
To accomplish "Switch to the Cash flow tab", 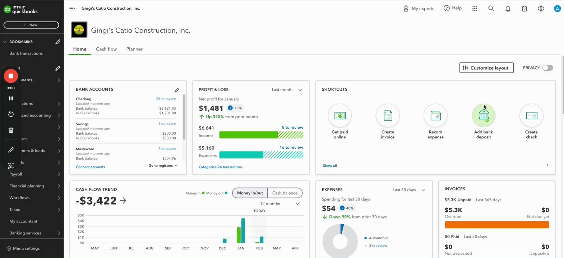I will pos(106,49).
